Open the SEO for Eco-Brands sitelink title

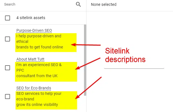click(34, 88)
